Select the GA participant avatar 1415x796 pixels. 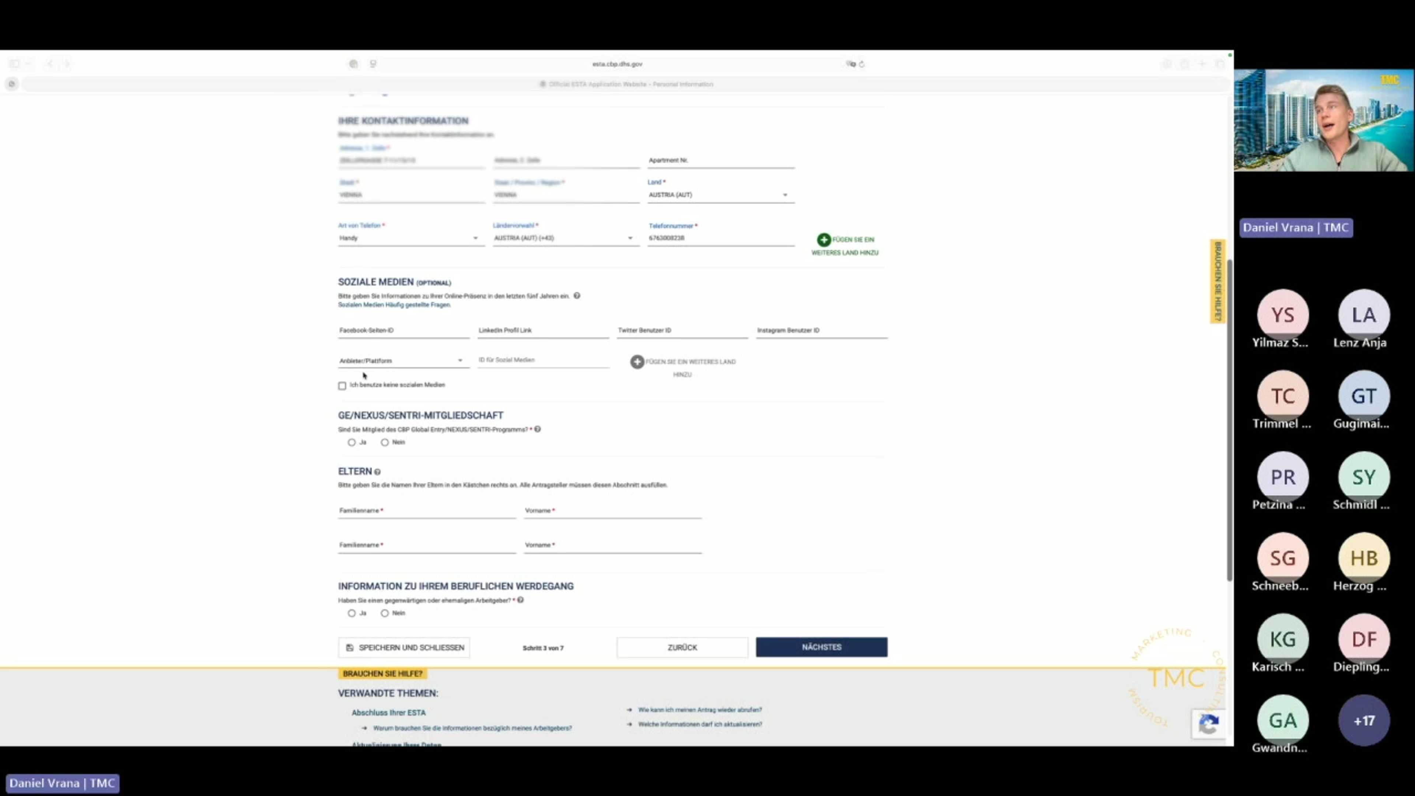click(x=1283, y=720)
